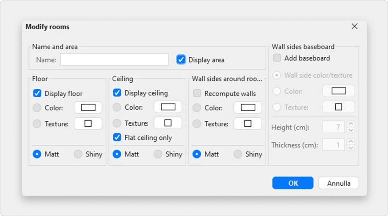Viewport: 388px width, 216px height.
Task: Click the baseboard texture chooser button
Action: 338,107
